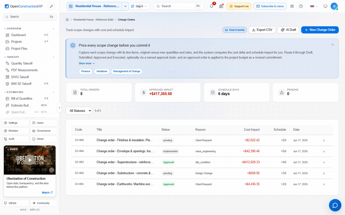Viewport: 345px width, 215px height.
Task: Open the chat bubble widget
Action: click(x=335, y=205)
